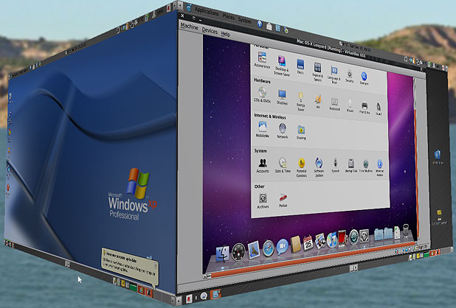Open the Accounts preference pane
This screenshot has width=456, height=308.
pos(263,166)
